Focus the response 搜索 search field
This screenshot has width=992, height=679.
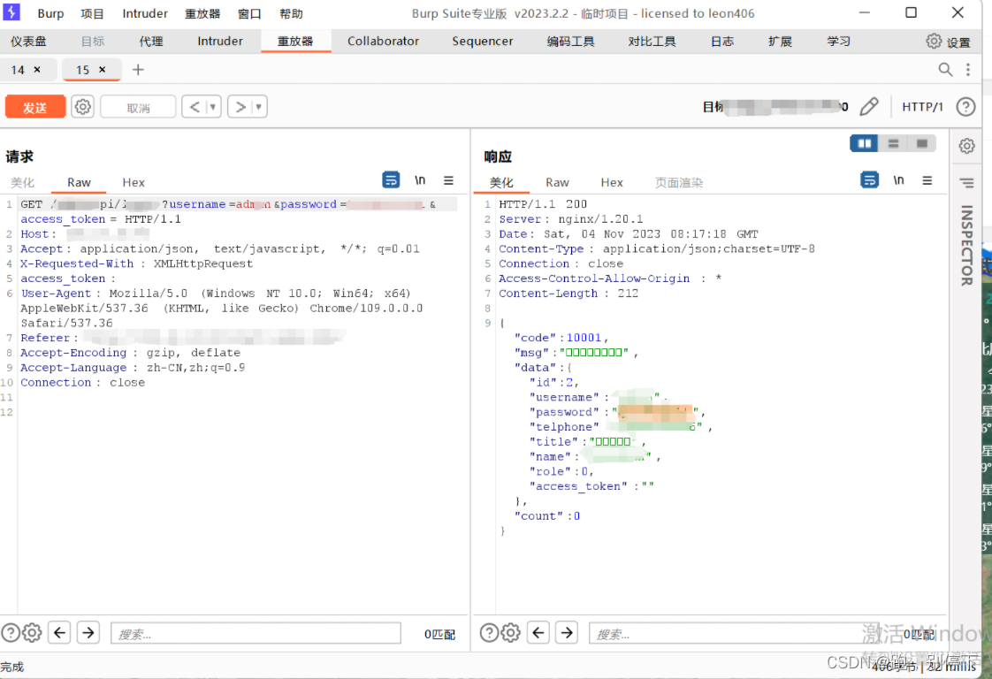(734, 633)
